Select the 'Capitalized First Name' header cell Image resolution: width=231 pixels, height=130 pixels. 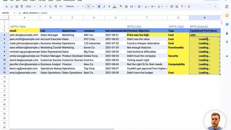(205, 31)
